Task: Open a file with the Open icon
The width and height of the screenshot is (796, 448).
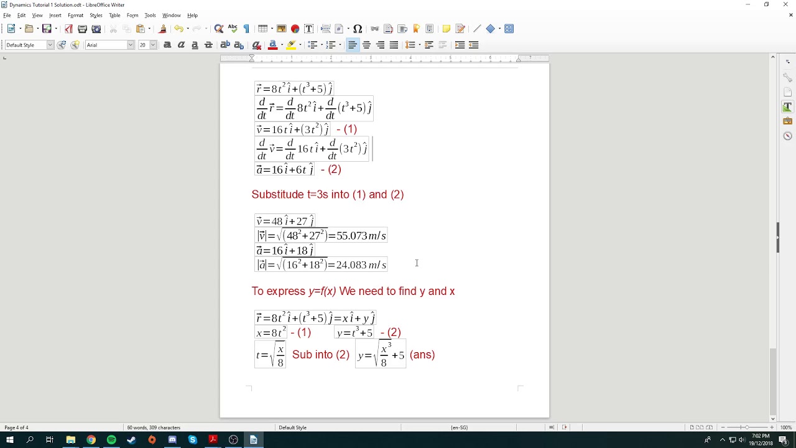Action: 29,29
